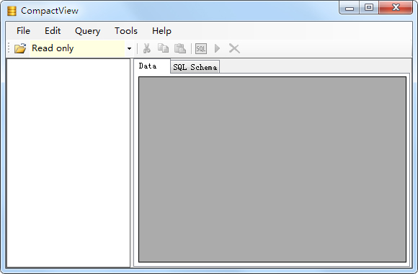Open the File menu
The height and width of the screenshot is (274, 418).
(x=23, y=31)
